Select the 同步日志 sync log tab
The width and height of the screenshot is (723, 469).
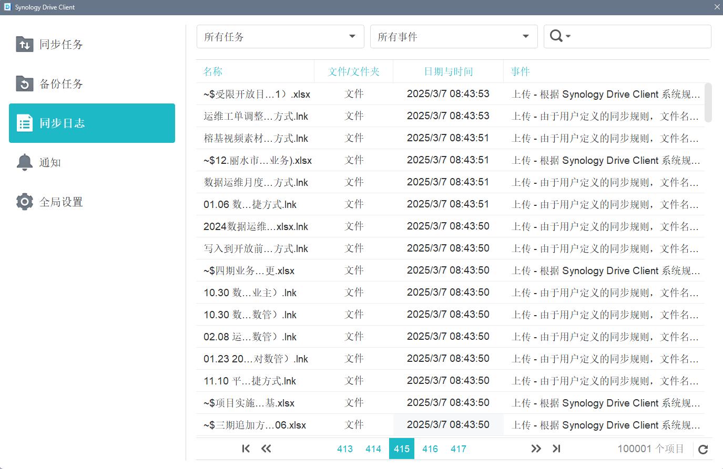[92, 123]
